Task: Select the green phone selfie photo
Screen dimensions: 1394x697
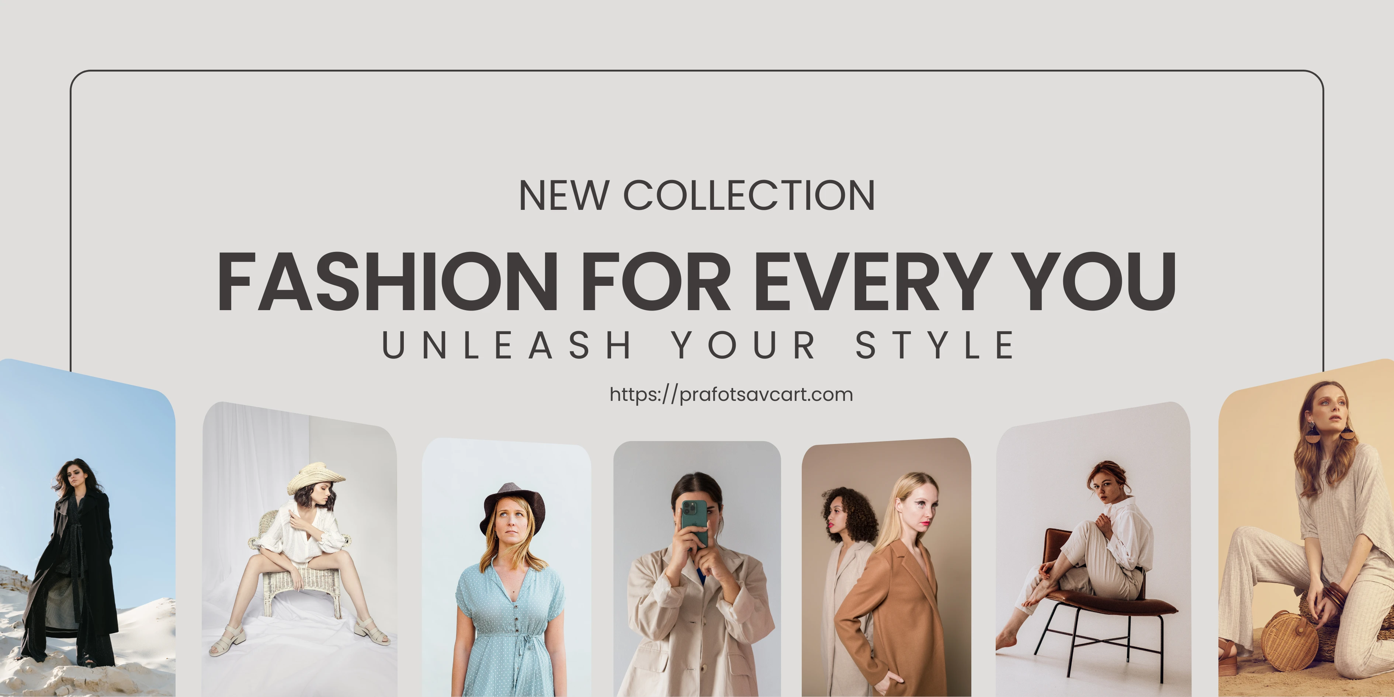Action: (x=697, y=569)
